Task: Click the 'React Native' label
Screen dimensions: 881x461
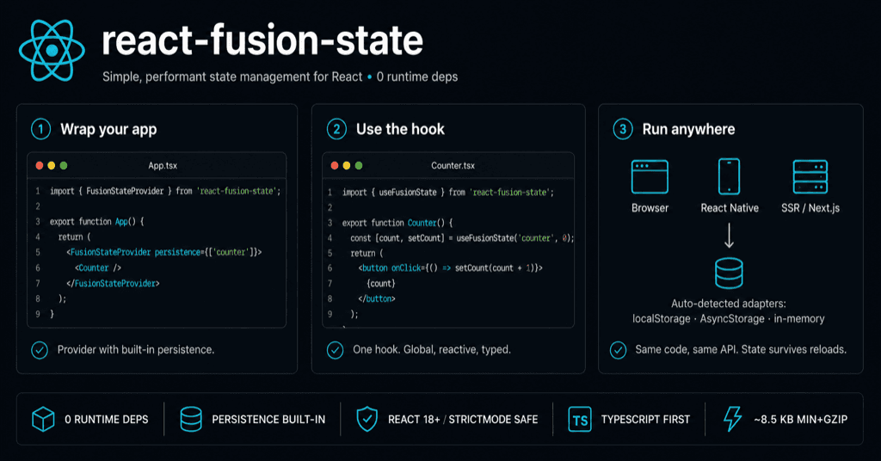Action: click(730, 208)
